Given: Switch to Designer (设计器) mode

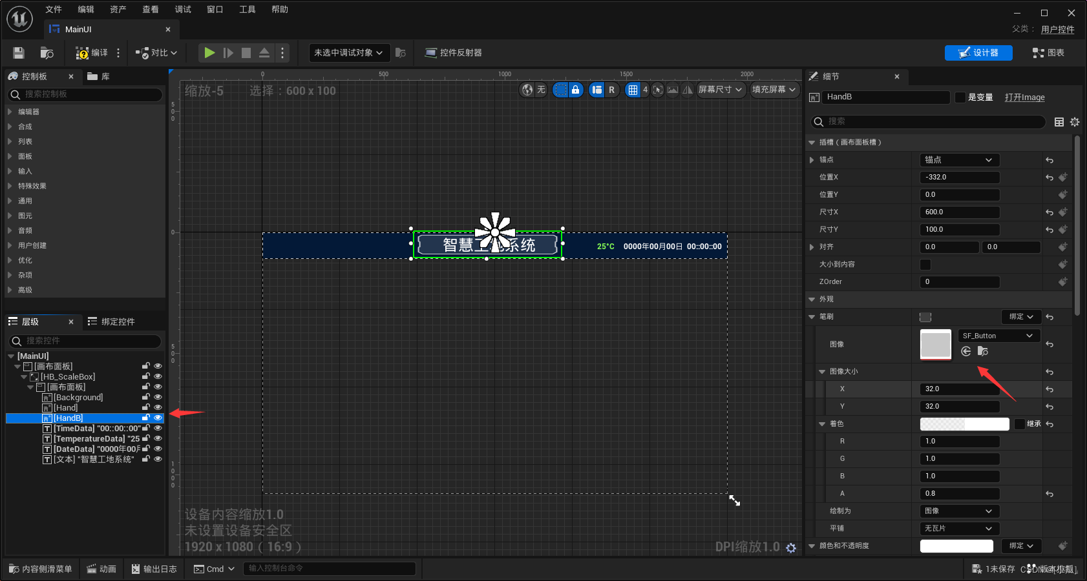Looking at the screenshot, I should point(978,53).
